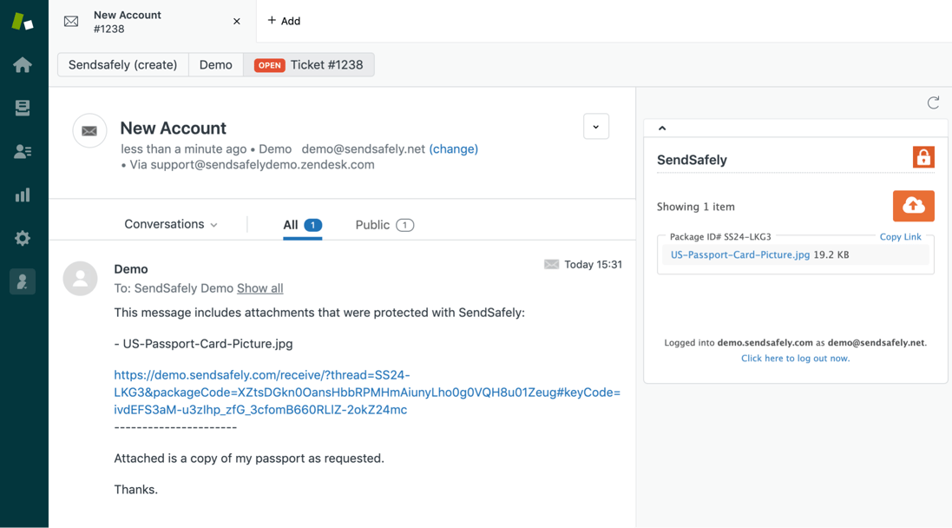Open a new ticket with the Add button
952x528 pixels.
coord(284,21)
